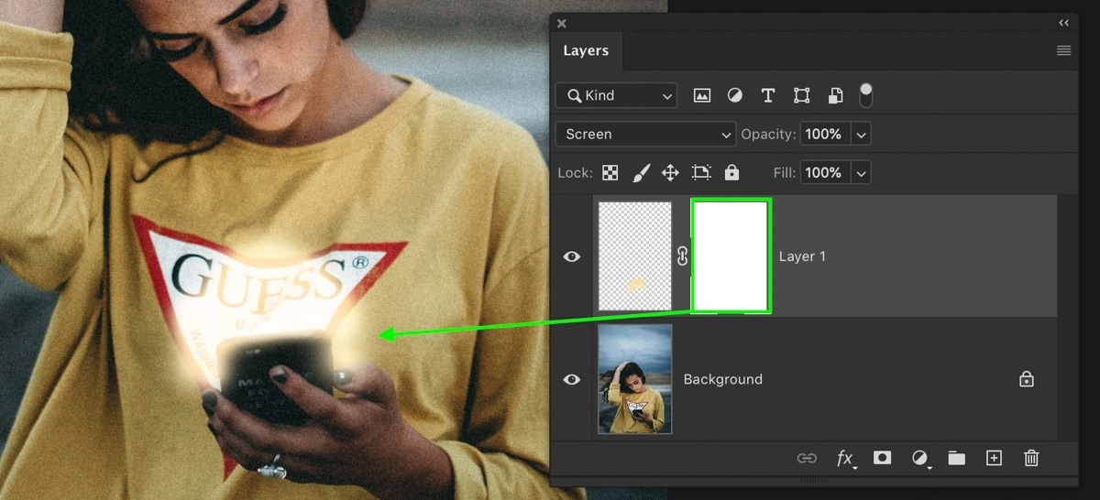This screenshot has height=500, width=1100.
Task: Click the Background layer name
Action: (x=723, y=379)
